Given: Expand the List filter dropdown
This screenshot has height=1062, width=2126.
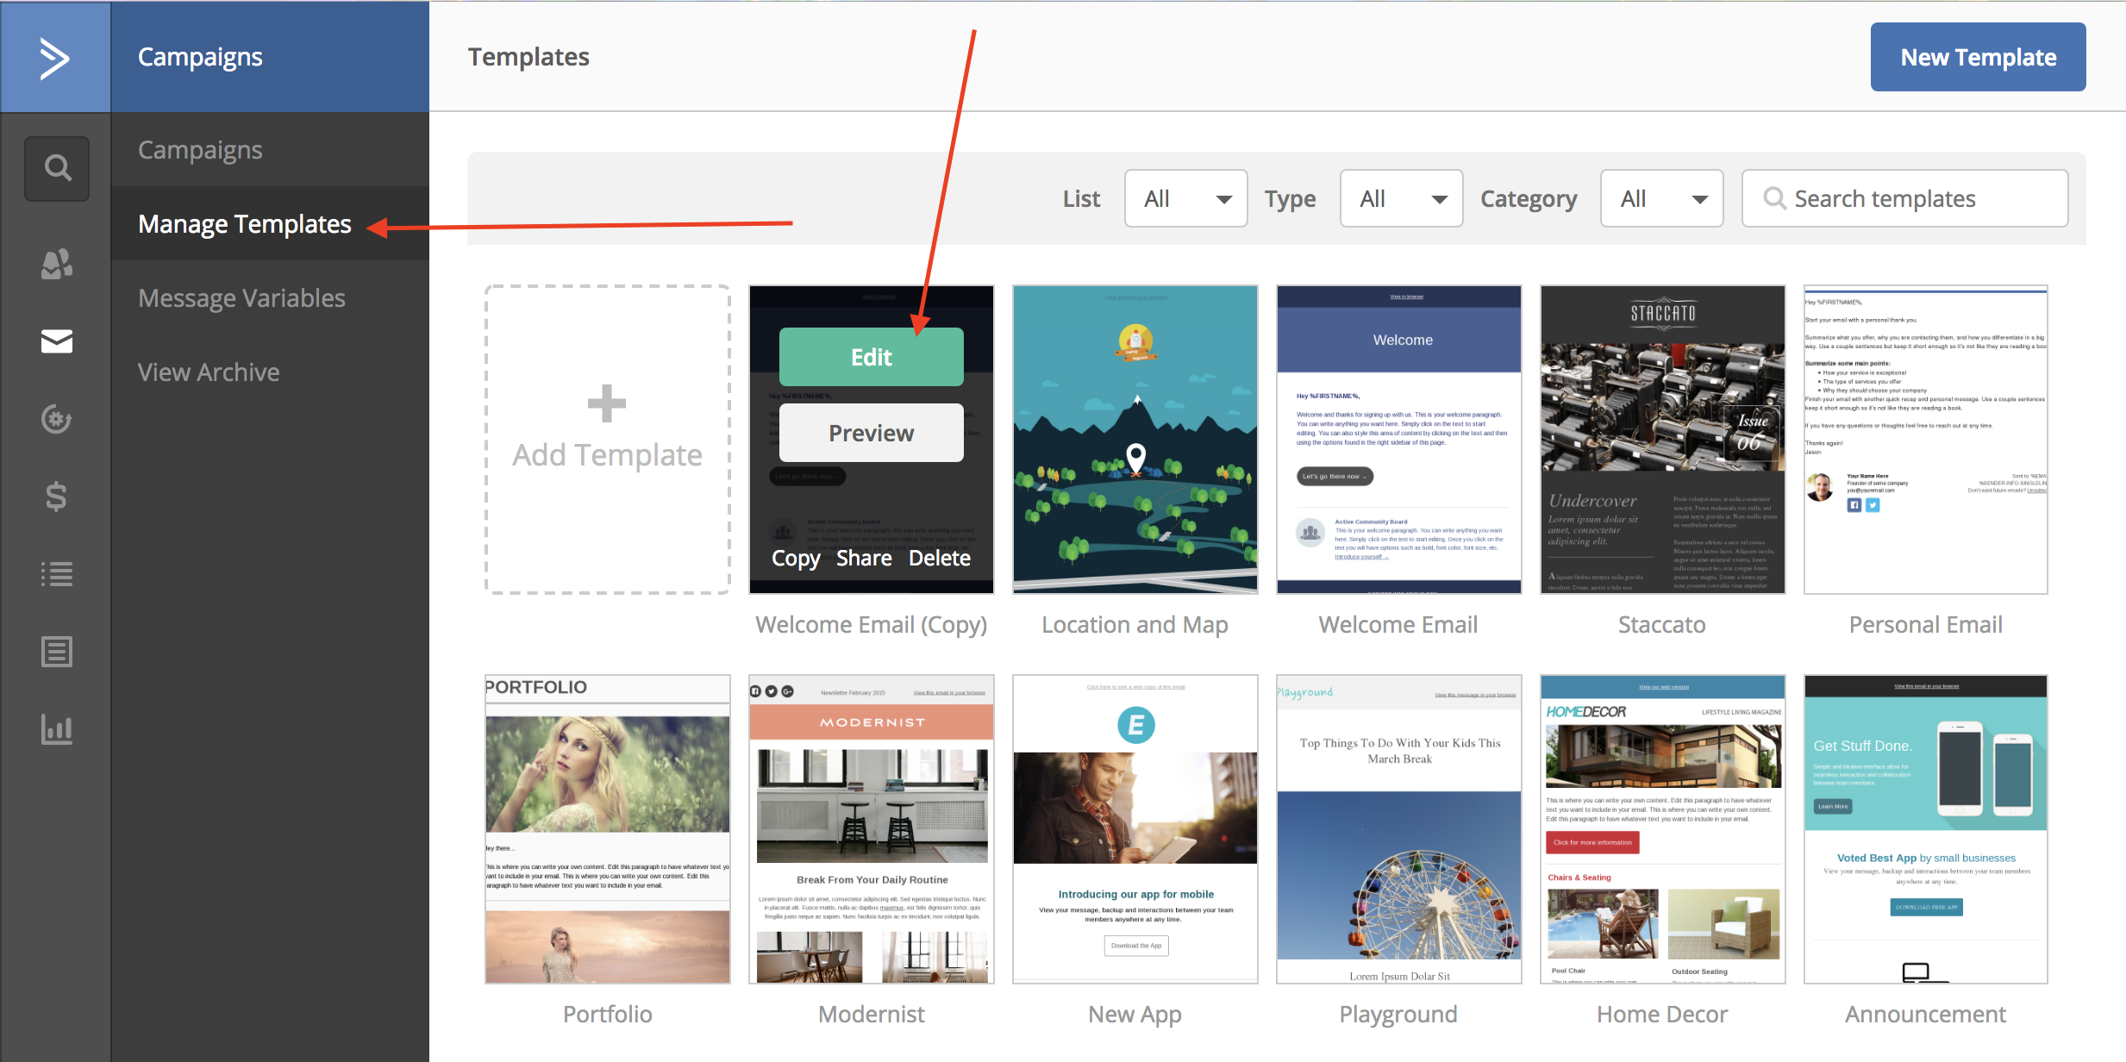Looking at the screenshot, I should coord(1185,199).
